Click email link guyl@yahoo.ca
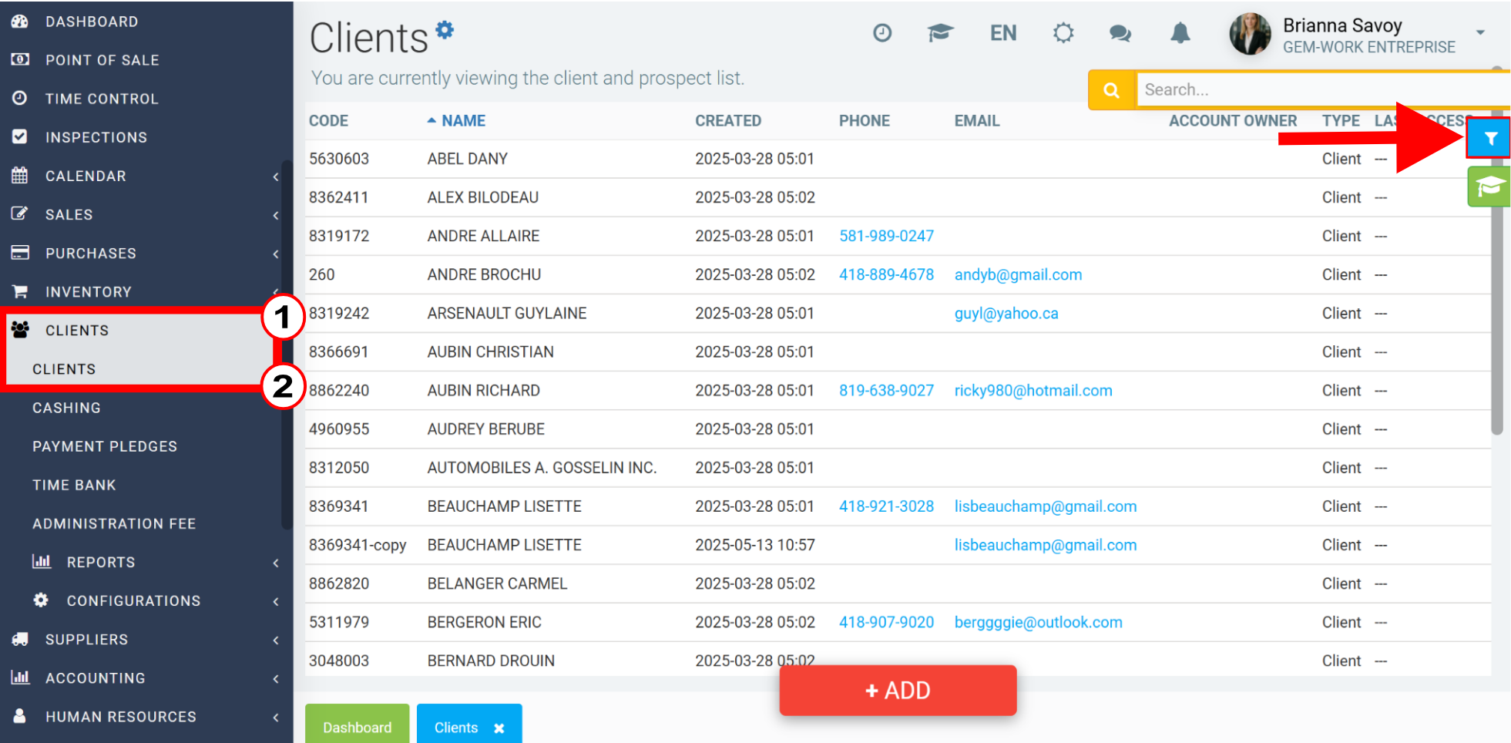This screenshot has width=1511, height=743. coord(1006,313)
